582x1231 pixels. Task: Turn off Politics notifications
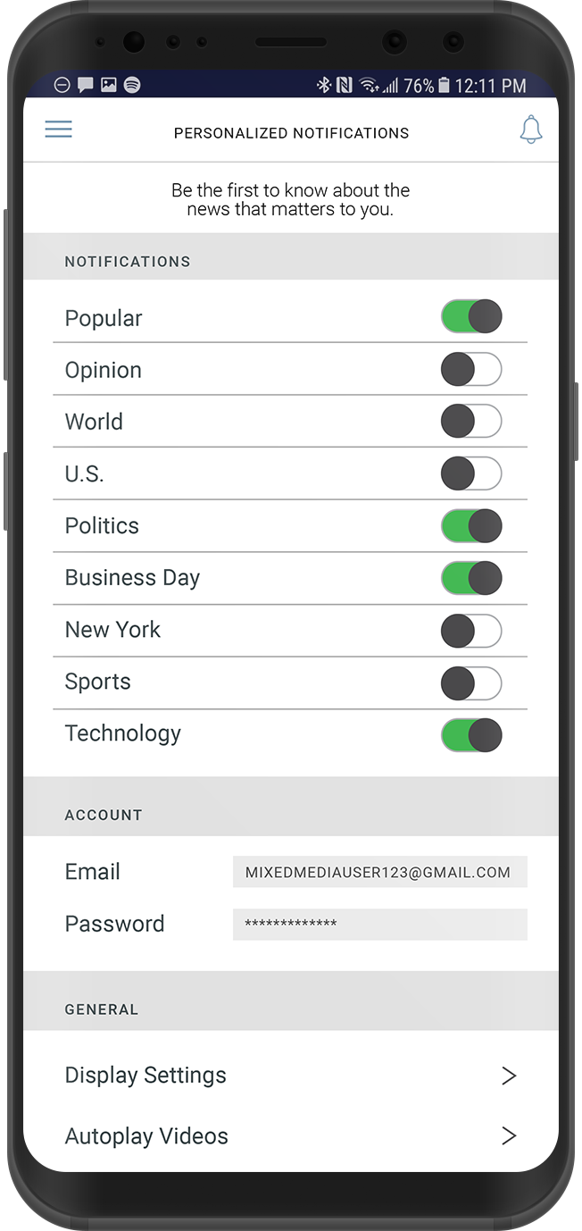tap(471, 525)
